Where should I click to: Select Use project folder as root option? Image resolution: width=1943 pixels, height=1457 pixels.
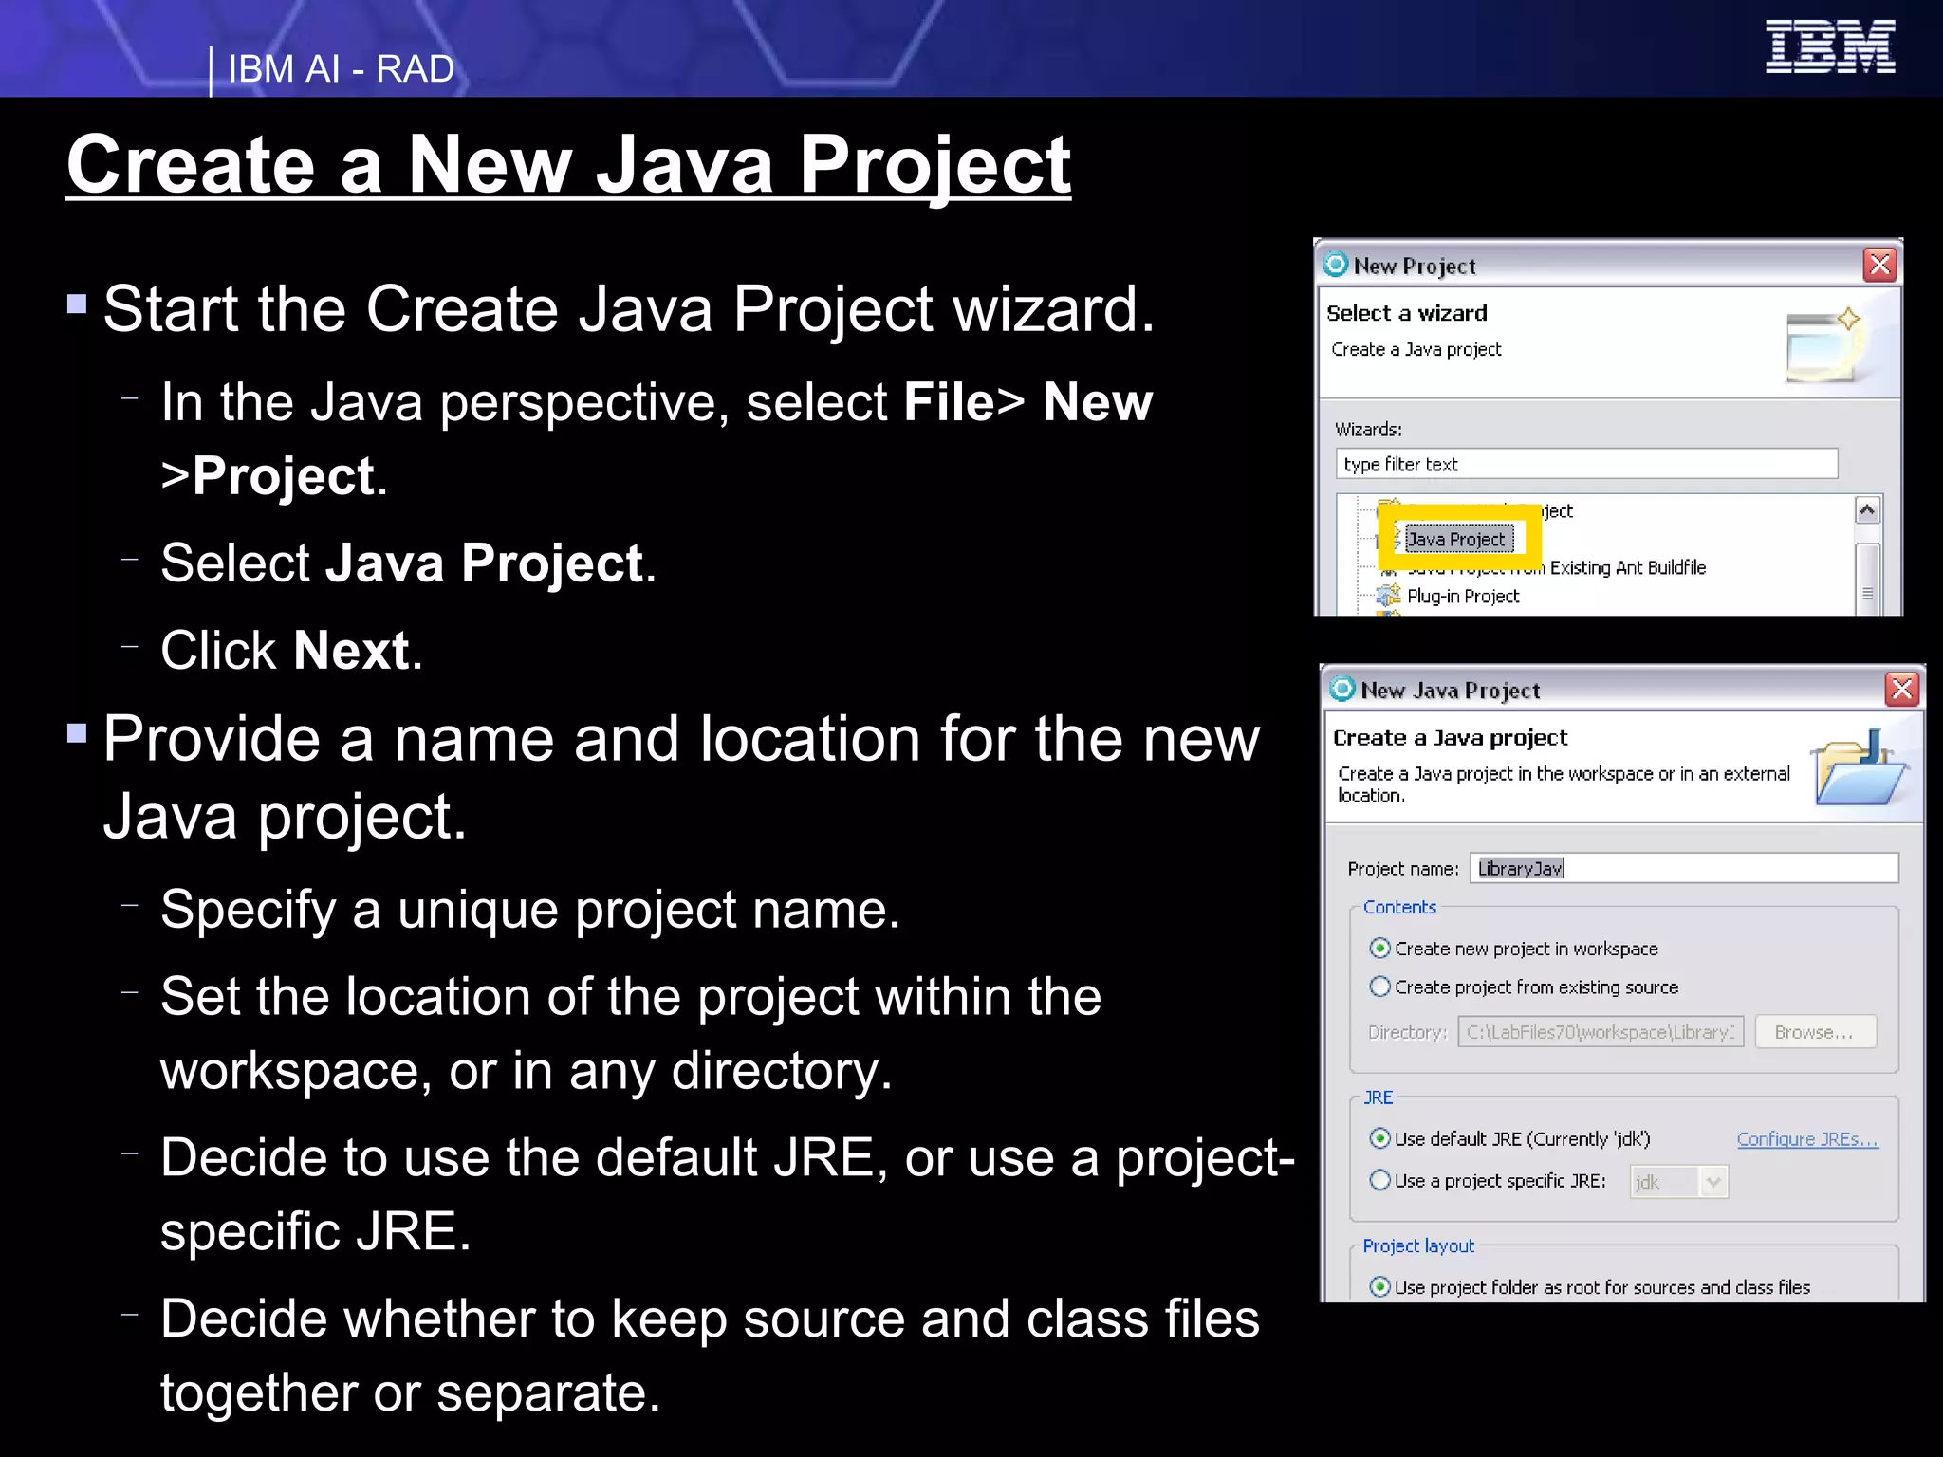pos(1590,1287)
